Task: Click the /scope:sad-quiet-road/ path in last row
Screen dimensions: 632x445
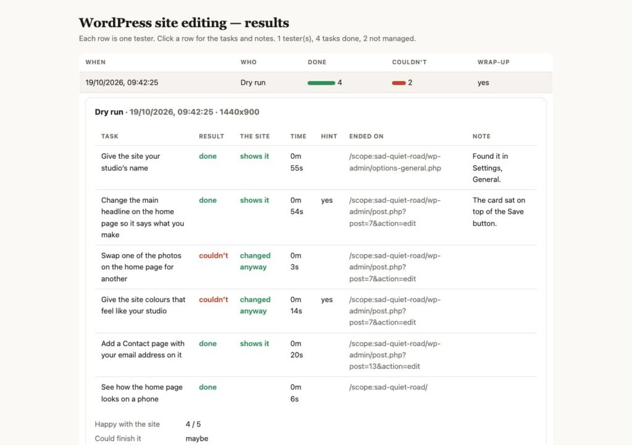Action: [388, 388]
